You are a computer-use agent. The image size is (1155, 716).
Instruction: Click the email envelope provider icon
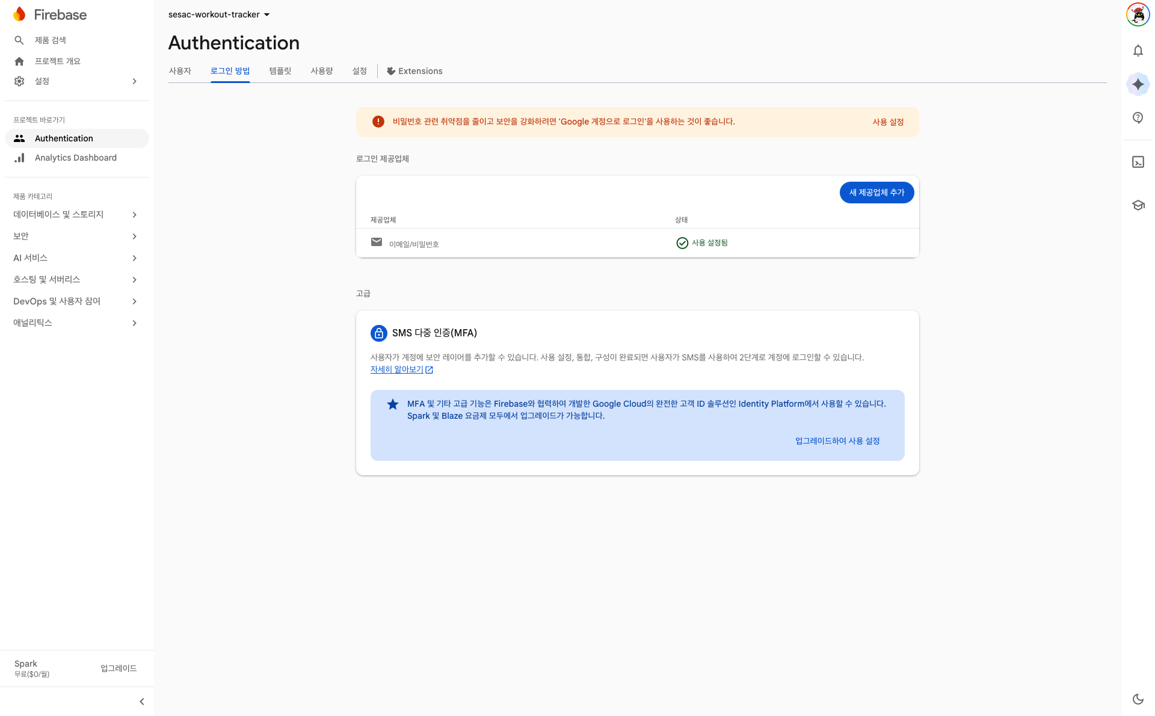pos(377,242)
